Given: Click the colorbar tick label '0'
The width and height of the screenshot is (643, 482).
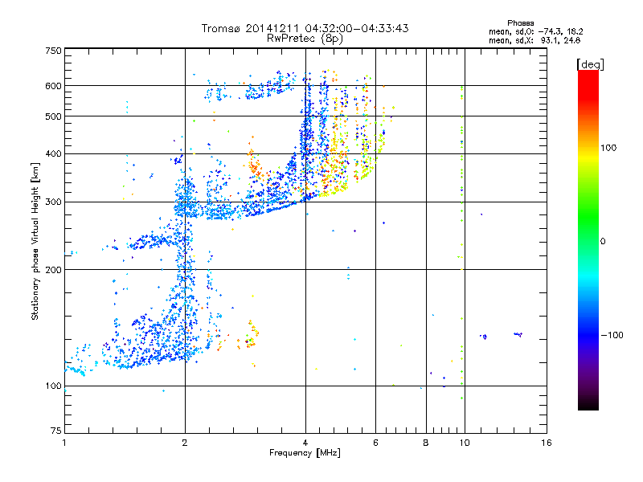Looking at the screenshot, I should (x=602, y=241).
